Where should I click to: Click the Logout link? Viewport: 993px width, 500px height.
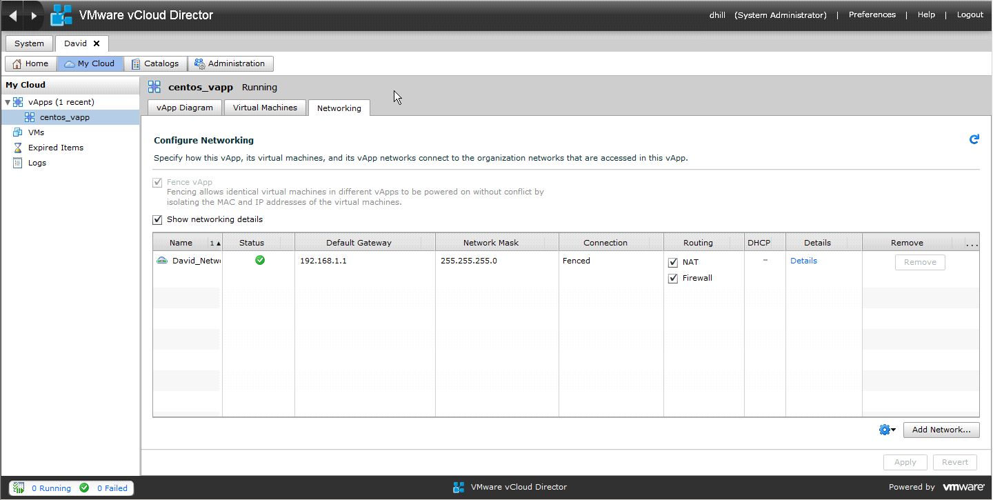pyautogui.click(x=970, y=14)
